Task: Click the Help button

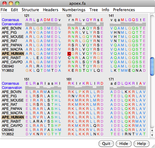Action: (141, 144)
